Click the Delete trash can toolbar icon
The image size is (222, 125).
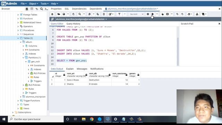point(104,14)
